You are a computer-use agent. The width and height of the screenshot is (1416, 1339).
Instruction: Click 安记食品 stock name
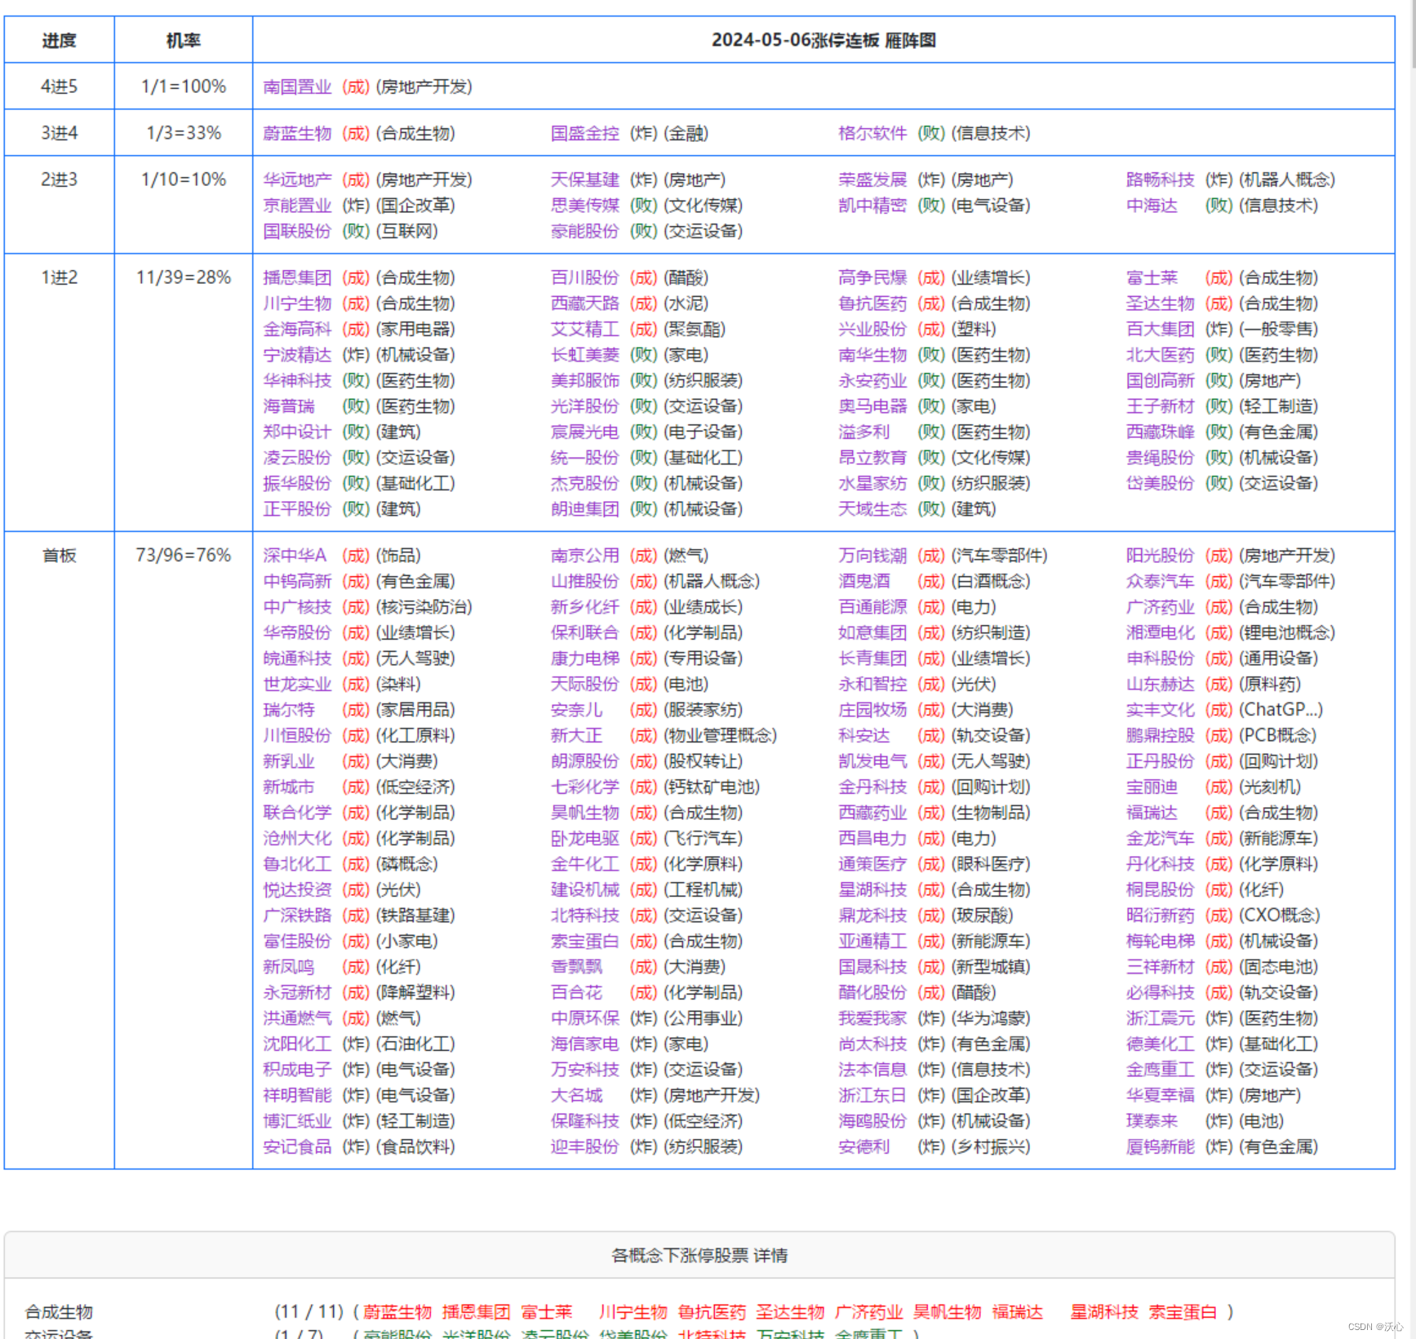[297, 1146]
